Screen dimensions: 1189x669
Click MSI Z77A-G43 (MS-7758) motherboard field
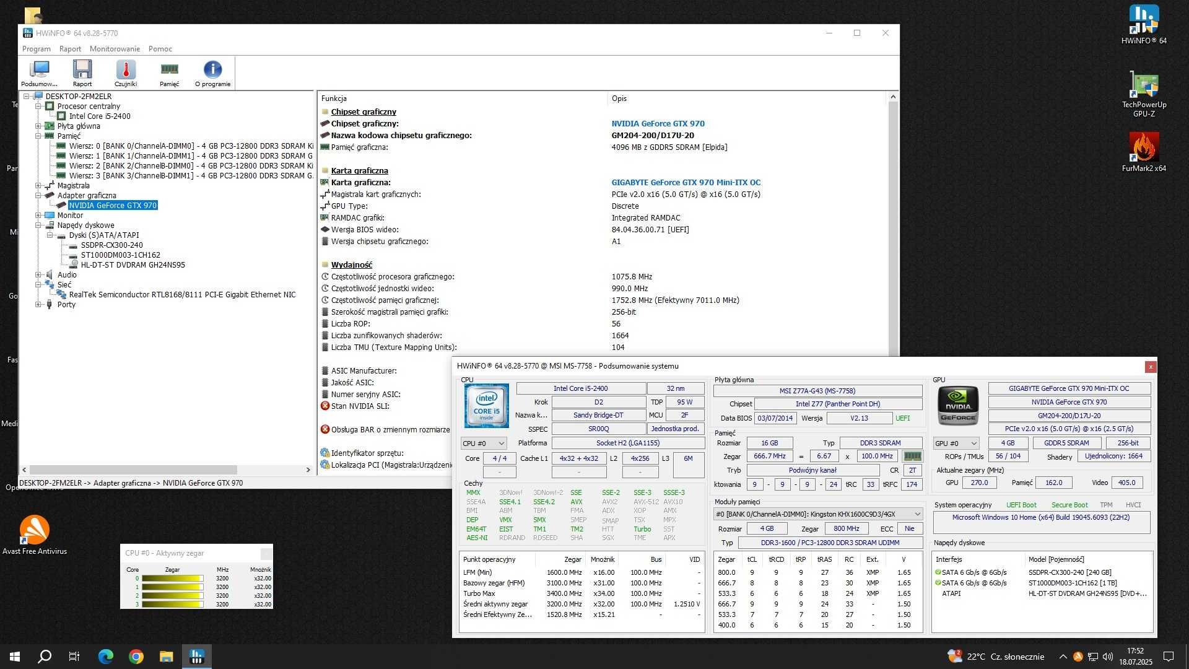[817, 391]
